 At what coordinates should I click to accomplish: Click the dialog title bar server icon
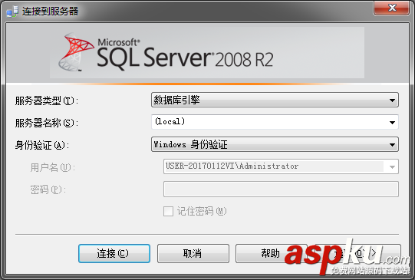12,12
